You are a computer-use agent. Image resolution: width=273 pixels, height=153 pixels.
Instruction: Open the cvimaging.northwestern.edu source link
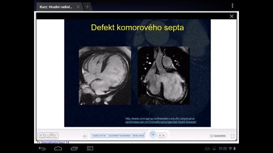point(161,120)
